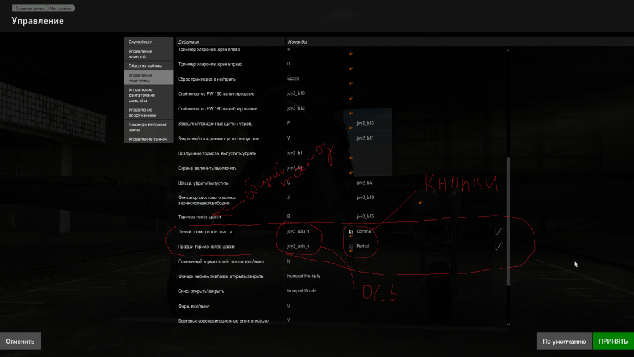Select key B binding for Тормоза колёс шасси

coord(288,216)
